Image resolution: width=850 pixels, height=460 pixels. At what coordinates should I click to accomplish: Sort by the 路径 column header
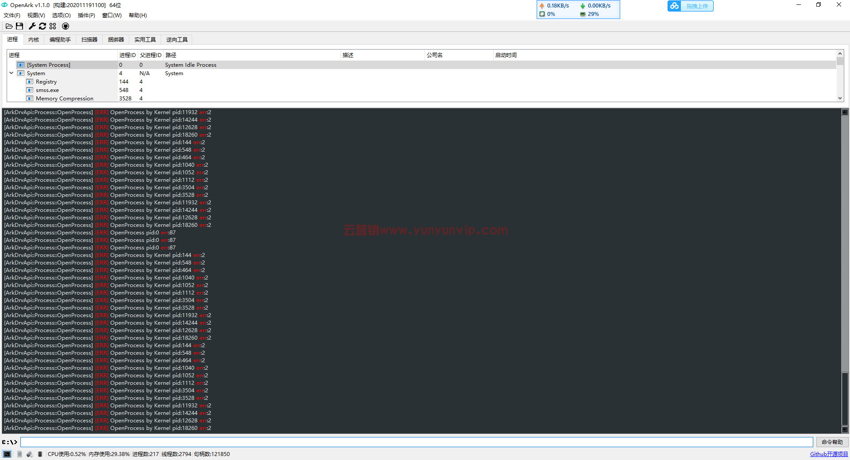pos(252,55)
